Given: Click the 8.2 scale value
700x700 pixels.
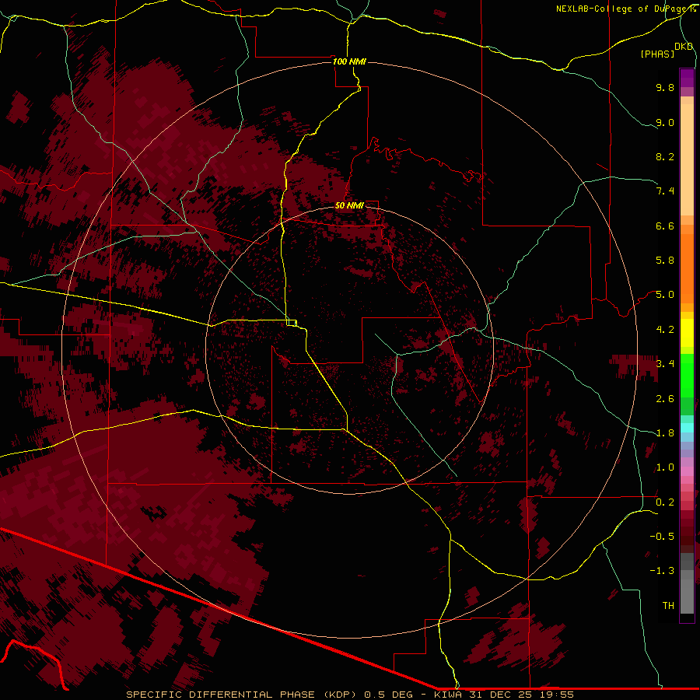Looking at the screenshot, I should pos(665,156).
